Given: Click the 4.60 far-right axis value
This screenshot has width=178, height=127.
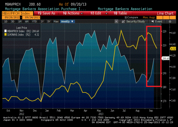Looking at the screenshot, I should point(173,33).
